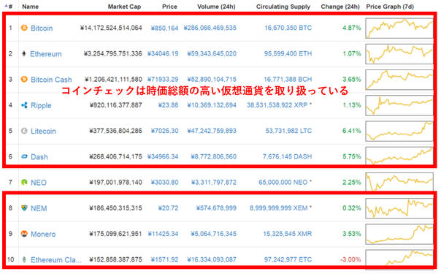Open NEM 7-day price graph thumbnail
Screen dimensions: 441x274
(x=399, y=208)
